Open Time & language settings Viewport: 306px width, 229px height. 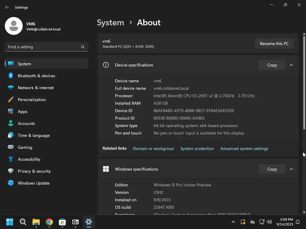coord(47,135)
